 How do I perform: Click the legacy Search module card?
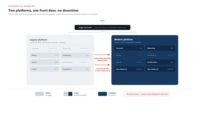click(45, 62)
